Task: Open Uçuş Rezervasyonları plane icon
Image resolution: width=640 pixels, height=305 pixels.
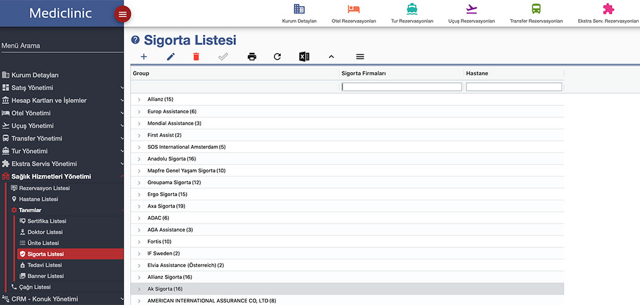Action: tap(471, 9)
